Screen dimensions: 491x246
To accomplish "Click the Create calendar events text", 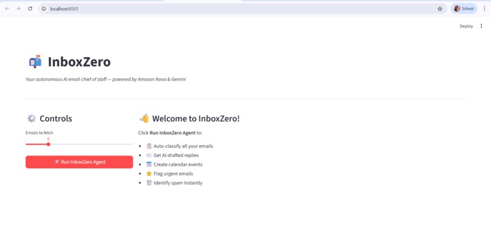I will click(178, 165).
